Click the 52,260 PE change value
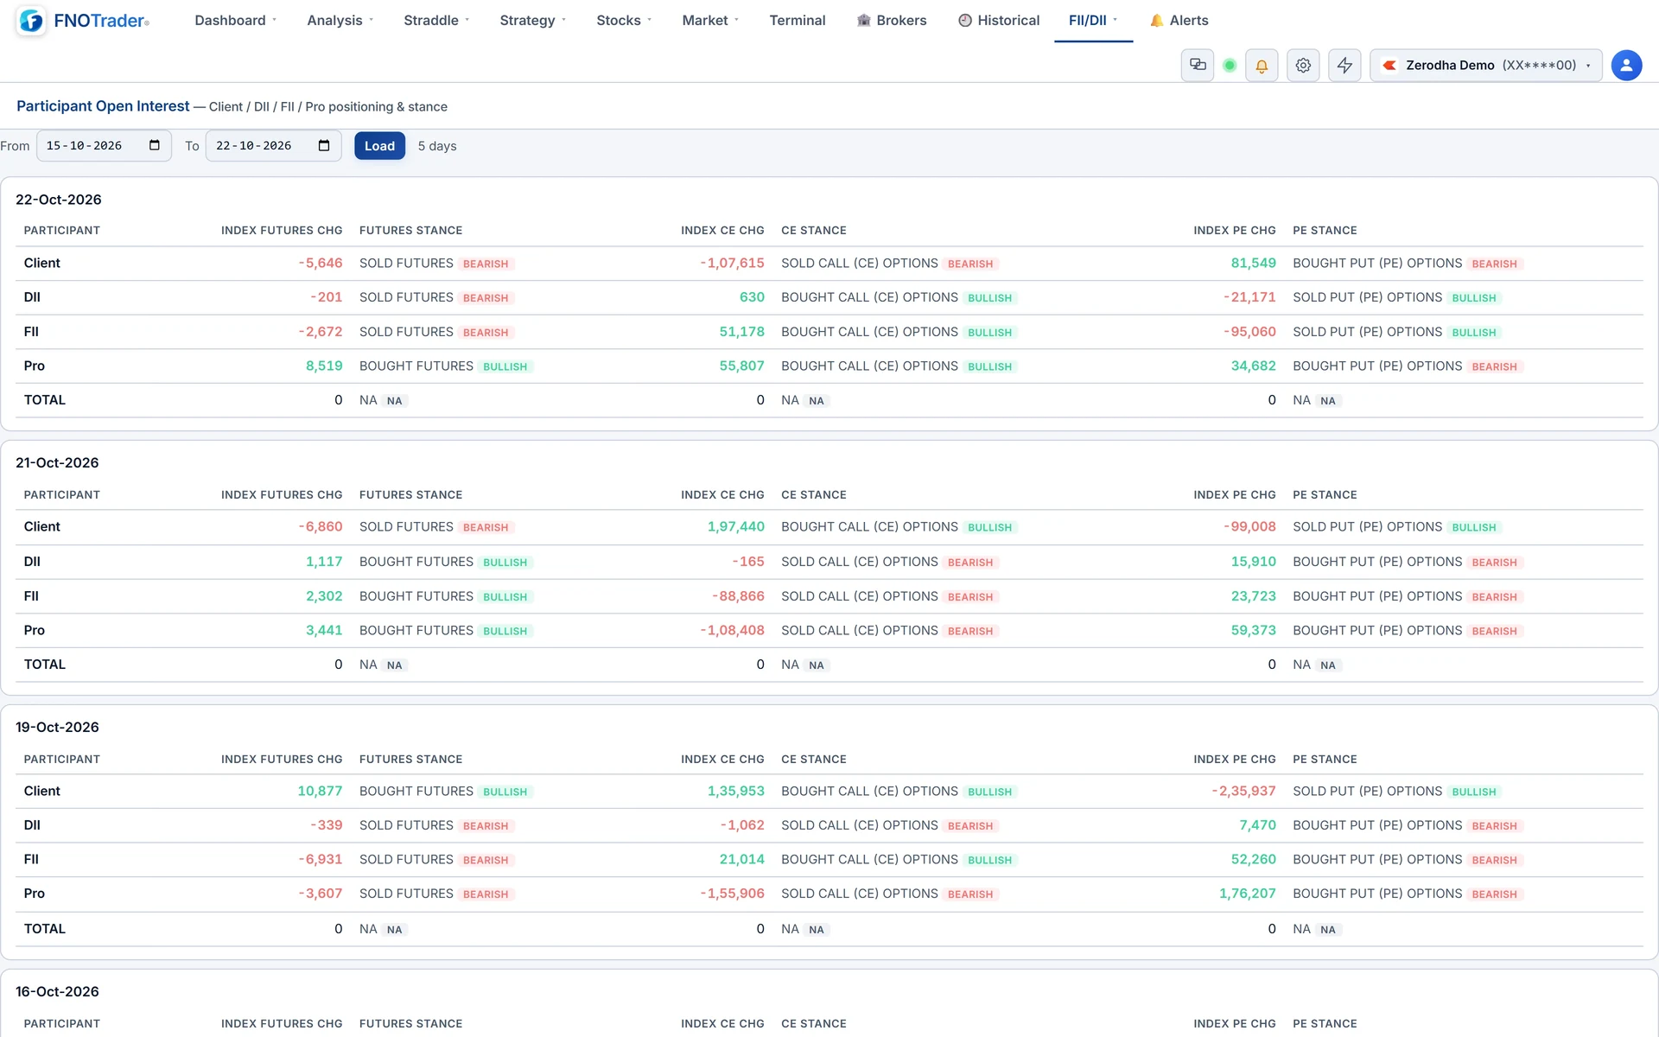This screenshot has width=1659, height=1037. (x=1253, y=859)
